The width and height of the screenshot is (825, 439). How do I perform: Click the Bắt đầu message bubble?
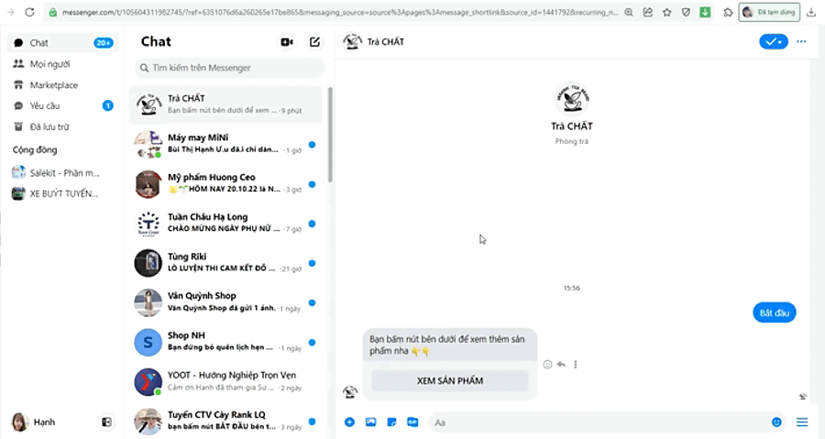point(774,313)
